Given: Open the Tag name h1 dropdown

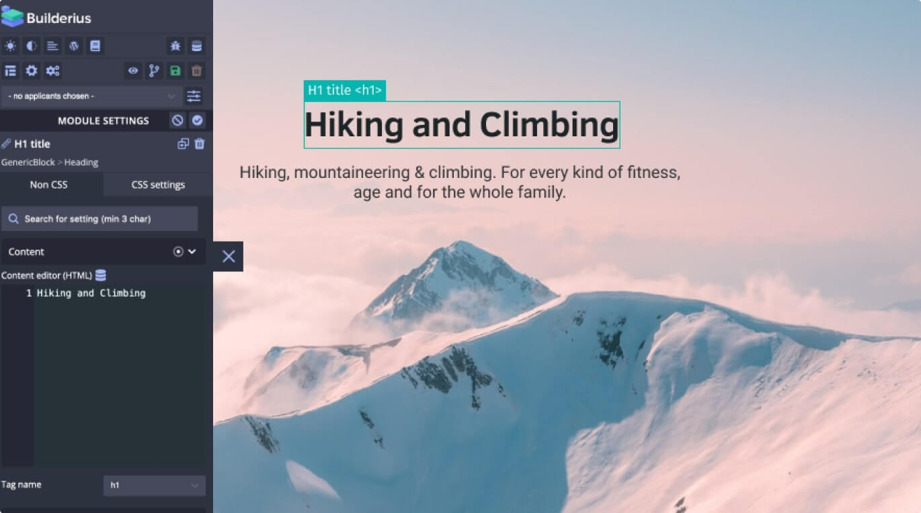Looking at the screenshot, I should click(155, 485).
